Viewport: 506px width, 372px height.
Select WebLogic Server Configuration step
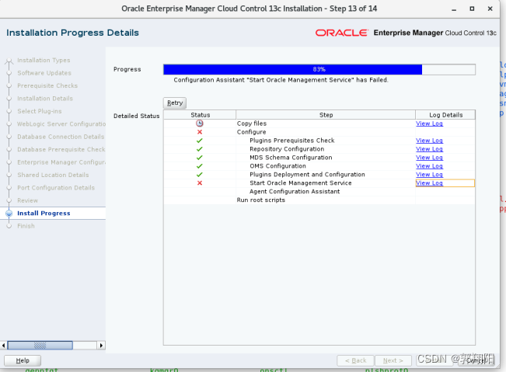tap(61, 123)
